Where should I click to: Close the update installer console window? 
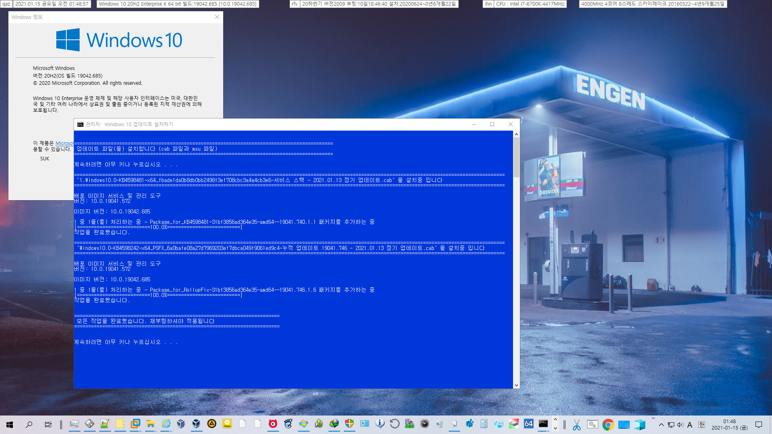click(x=511, y=124)
